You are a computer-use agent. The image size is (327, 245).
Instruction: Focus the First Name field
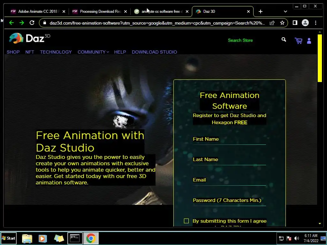click(229, 139)
